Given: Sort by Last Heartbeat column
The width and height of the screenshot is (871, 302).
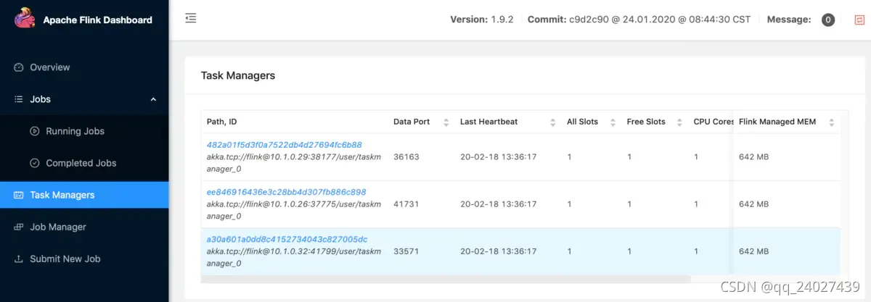Looking at the screenshot, I should click(x=552, y=122).
